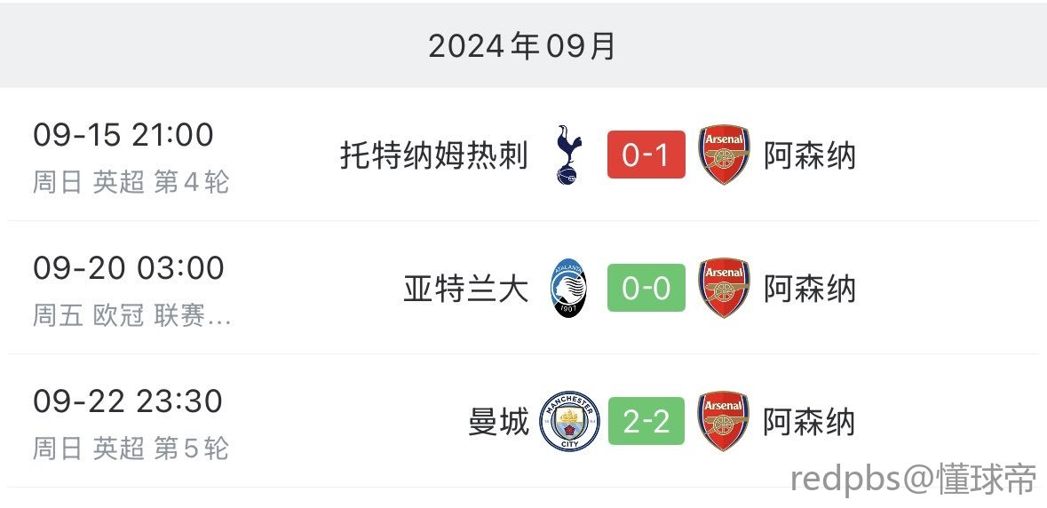Open the Tottenham Hotspur cockerel crest

click(569, 155)
